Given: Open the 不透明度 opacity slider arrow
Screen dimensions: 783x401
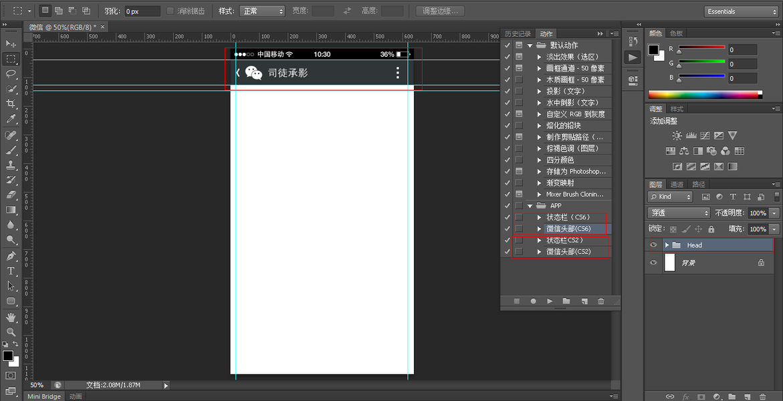Looking at the screenshot, I should (774, 213).
